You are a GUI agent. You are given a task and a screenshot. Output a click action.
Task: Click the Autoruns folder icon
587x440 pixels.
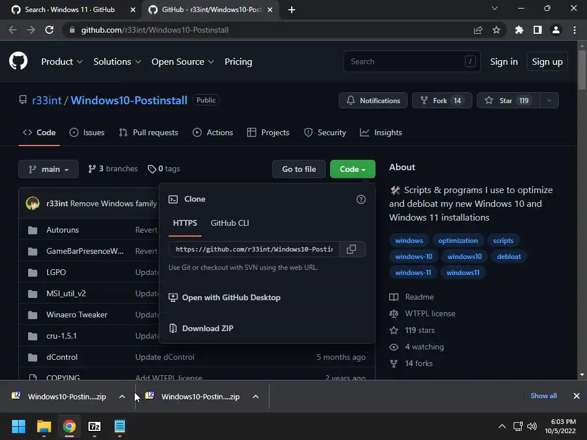(33, 230)
